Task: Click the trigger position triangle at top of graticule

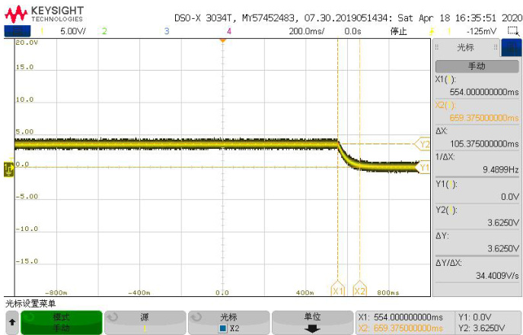Action: coord(222,41)
